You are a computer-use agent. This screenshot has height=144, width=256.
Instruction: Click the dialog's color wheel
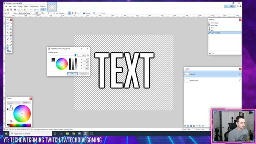tap(62, 64)
